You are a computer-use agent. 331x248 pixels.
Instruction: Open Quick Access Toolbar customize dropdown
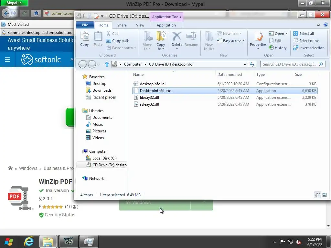[x=102, y=16]
